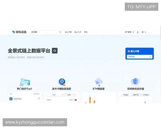Switch to the KSM tab
This screenshot has width=161, height=129.
69,95
